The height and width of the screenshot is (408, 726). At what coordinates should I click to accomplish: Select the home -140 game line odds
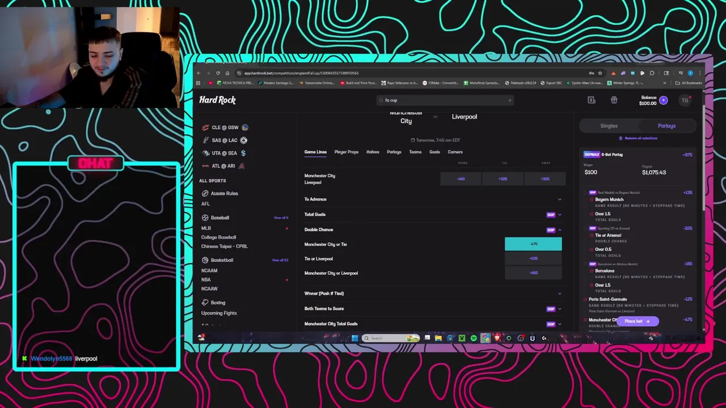click(461, 179)
